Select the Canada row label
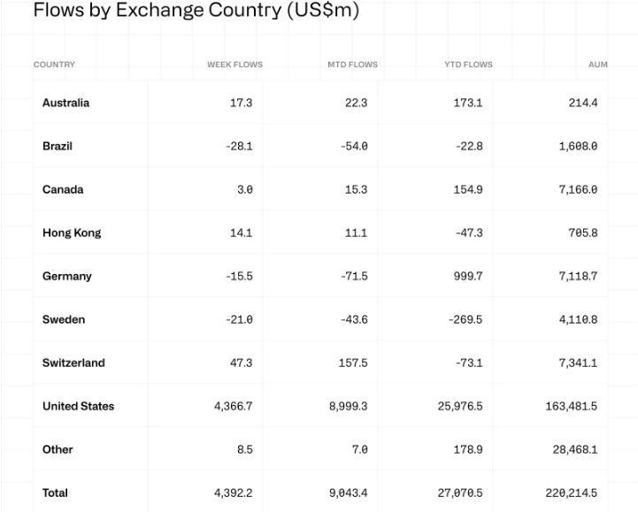Viewport: 638px width, 512px height. [63, 189]
